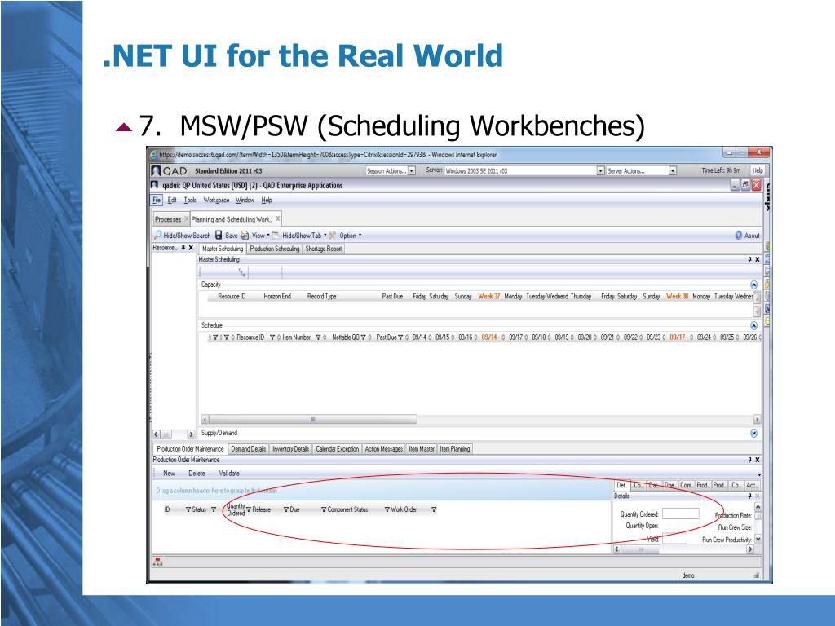
Task: Click filter icon on Item Number column
Action: click(x=318, y=337)
